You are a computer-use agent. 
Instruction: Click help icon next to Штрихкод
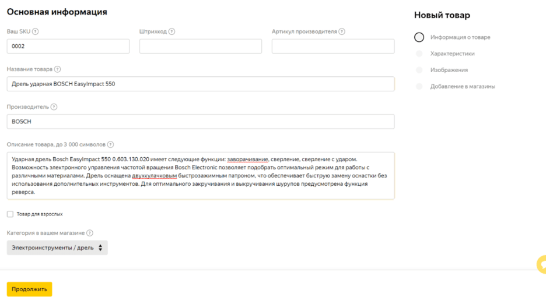171,32
